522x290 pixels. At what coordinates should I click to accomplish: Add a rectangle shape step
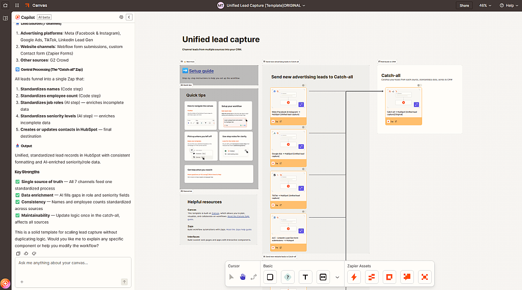pyautogui.click(x=270, y=277)
